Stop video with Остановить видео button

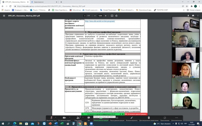pos(64,119)
